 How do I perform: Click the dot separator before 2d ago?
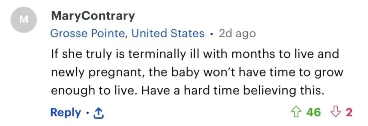pyautogui.click(x=212, y=34)
